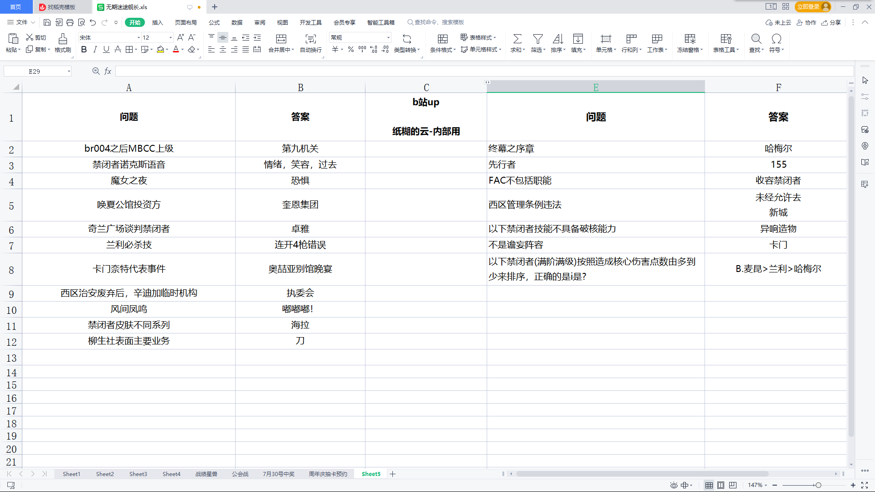Increase decimal places icon
This screenshot has width=875, height=492.
tap(374, 49)
